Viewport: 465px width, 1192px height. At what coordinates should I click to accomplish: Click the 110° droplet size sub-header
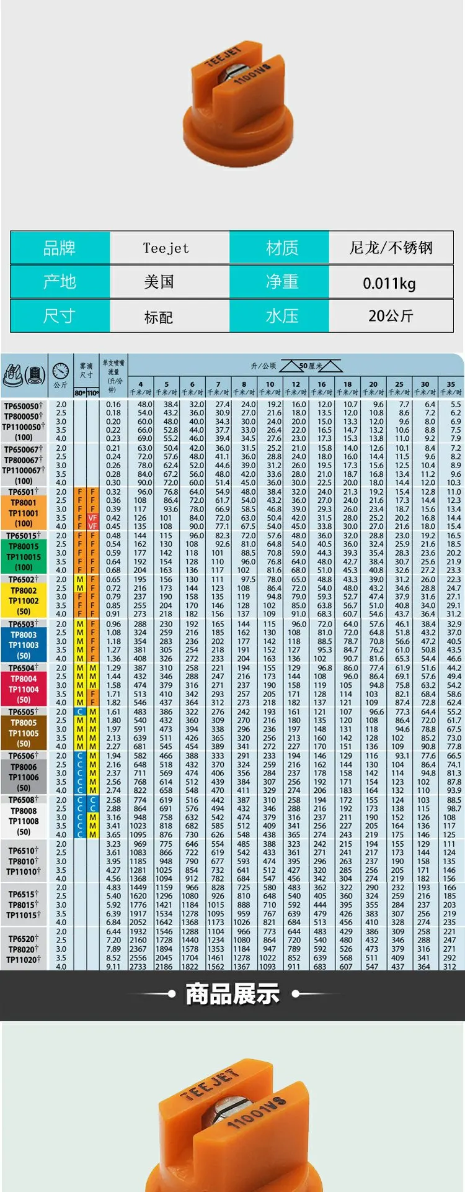coord(93,392)
